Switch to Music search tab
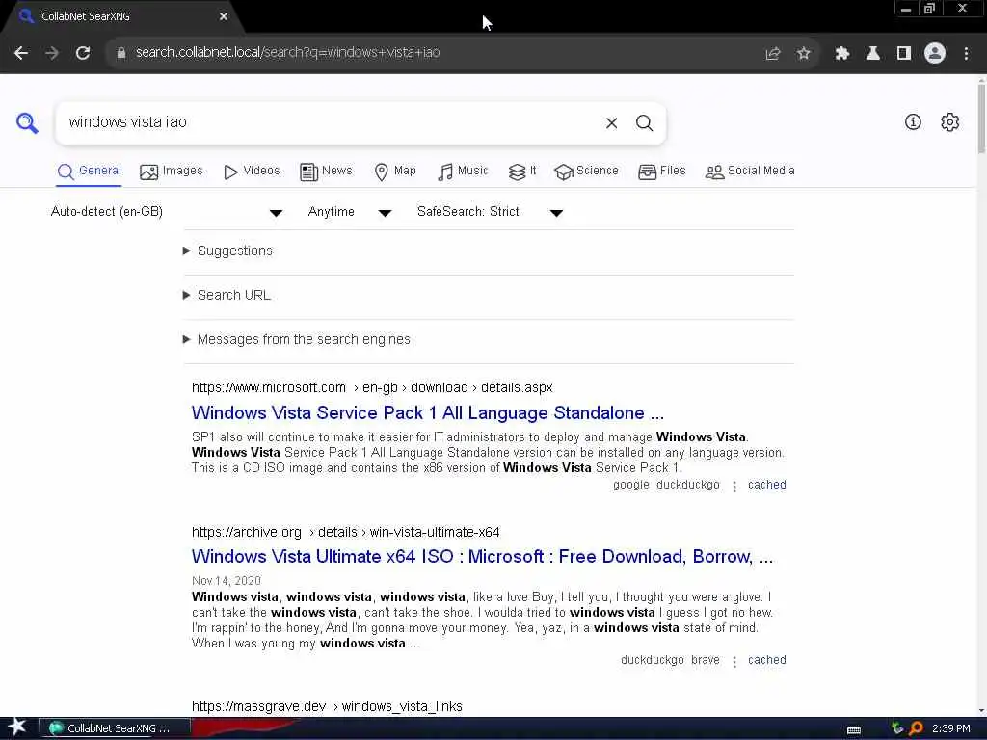The height and width of the screenshot is (740, 987). point(463,172)
